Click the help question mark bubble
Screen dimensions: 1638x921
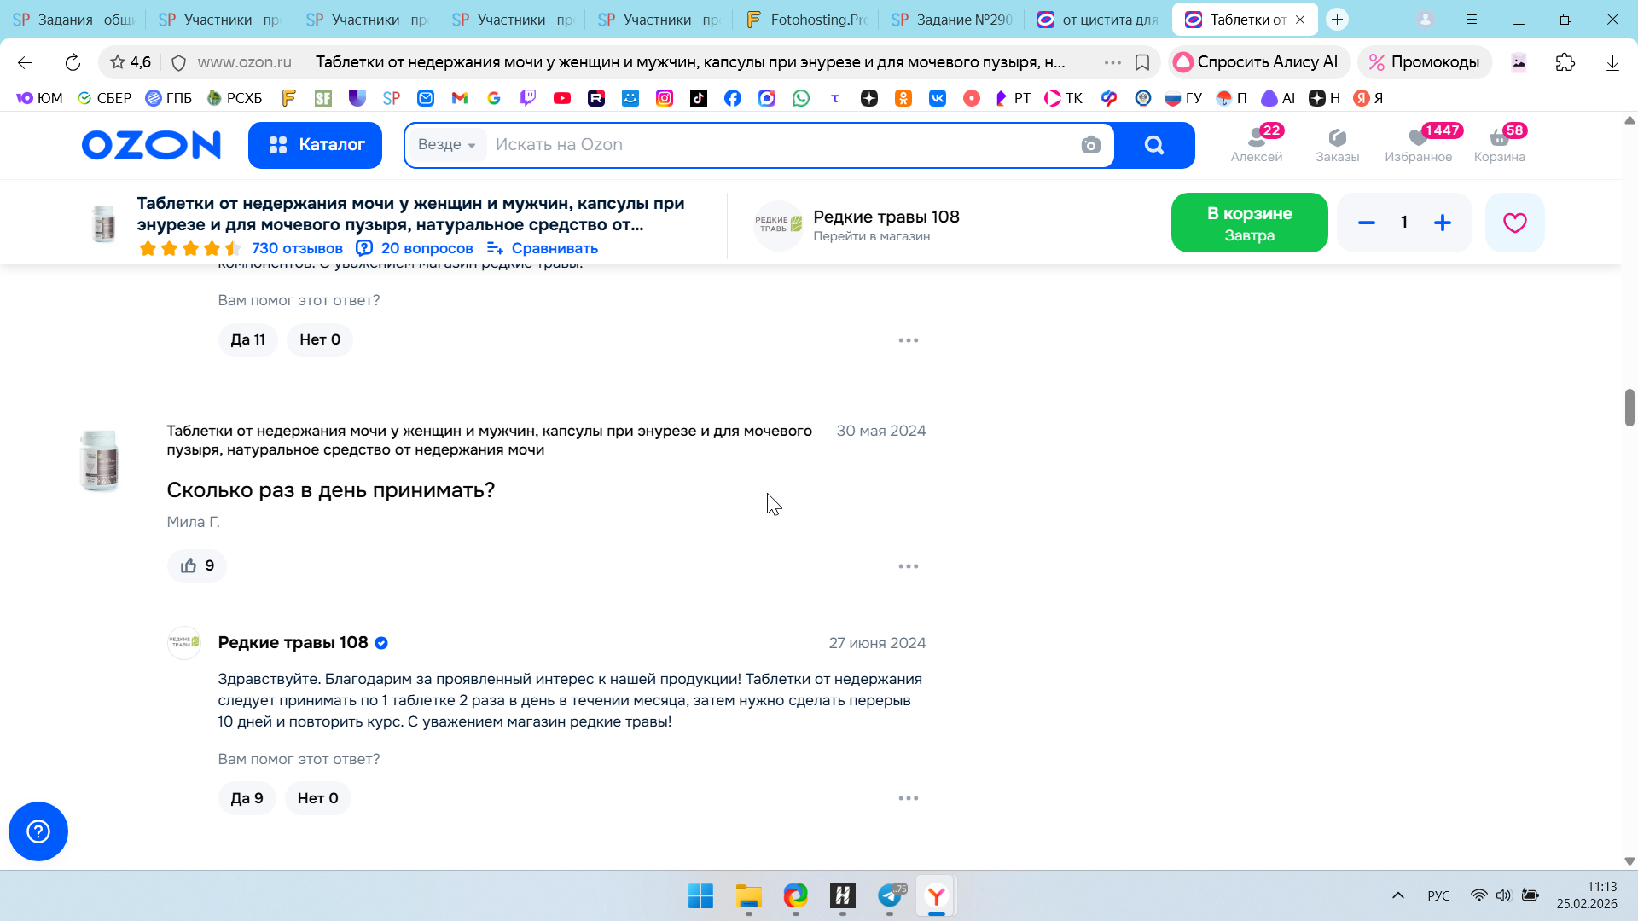click(38, 831)
